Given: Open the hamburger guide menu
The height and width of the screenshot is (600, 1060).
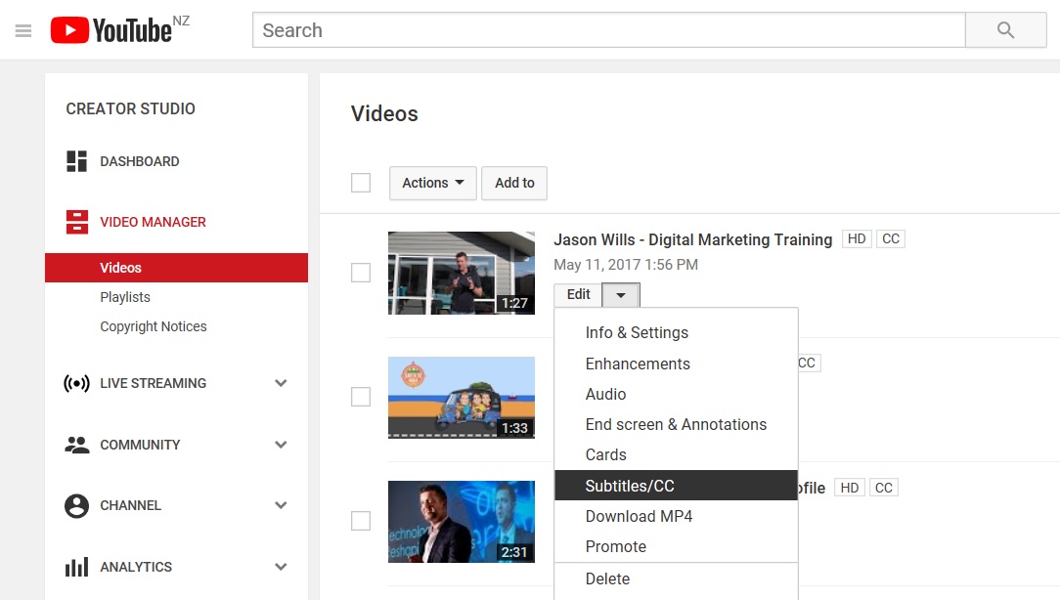Looking at the screenshot, I should [23, 30].
